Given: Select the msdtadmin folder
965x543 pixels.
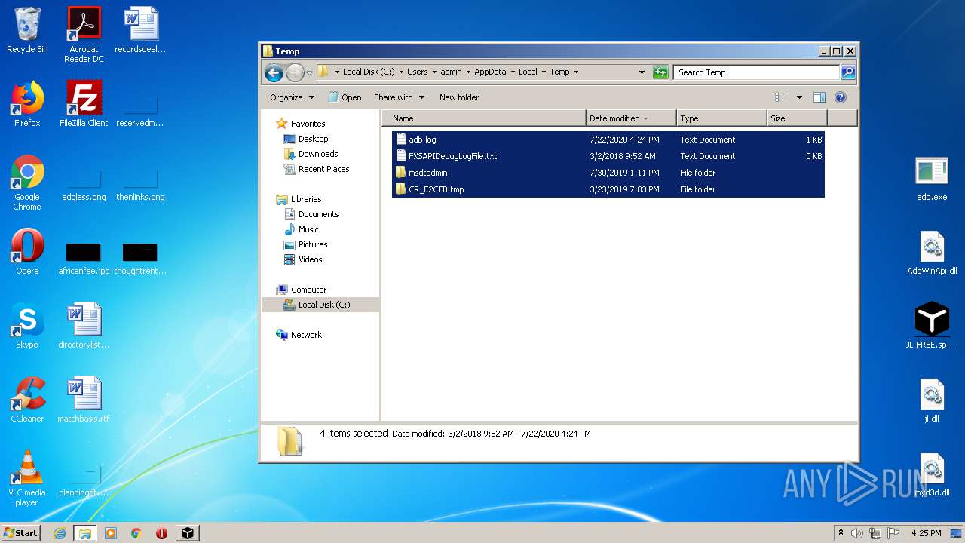Looking at the screenshot, I should [x=608, y=173].
